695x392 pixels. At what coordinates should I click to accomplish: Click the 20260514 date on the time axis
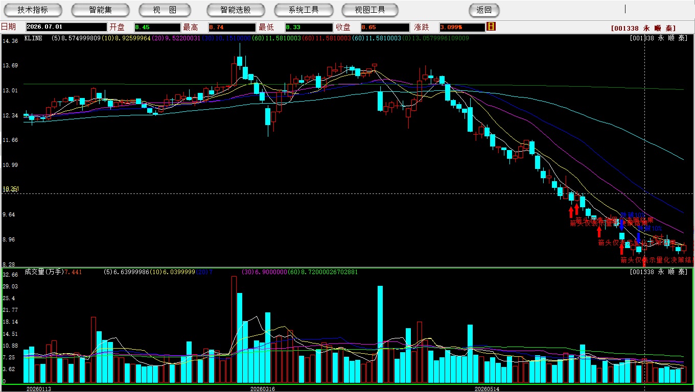pyautogui.click(x=487, y=389)
